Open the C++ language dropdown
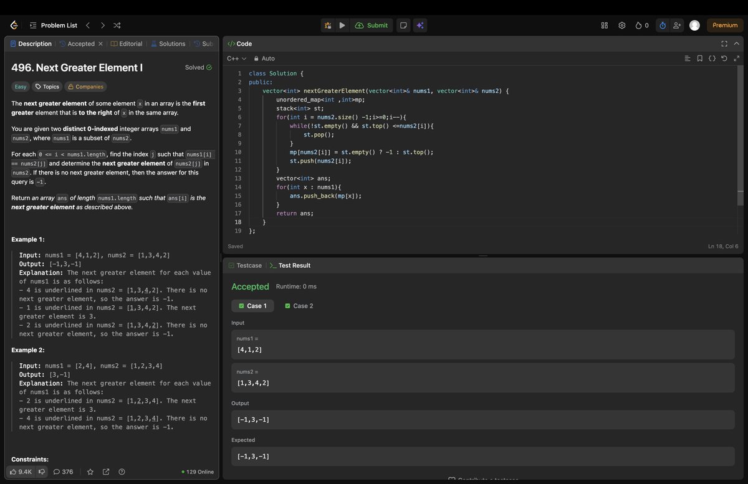Image resolution: width=748 pixels, height=484 pixels. click(236, 59)
